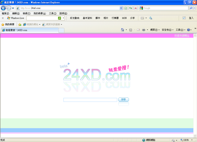Click the vertical scrollbar up arrow

coord(195,35)
